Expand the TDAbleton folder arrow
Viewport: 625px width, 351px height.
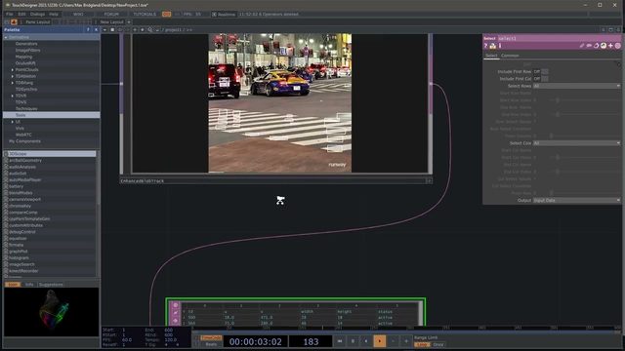pos(13,76)
